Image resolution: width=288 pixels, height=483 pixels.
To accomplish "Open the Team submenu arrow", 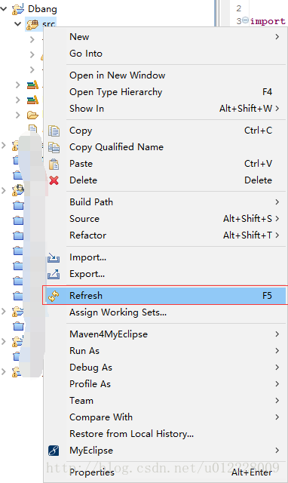I will pos(277,401).
